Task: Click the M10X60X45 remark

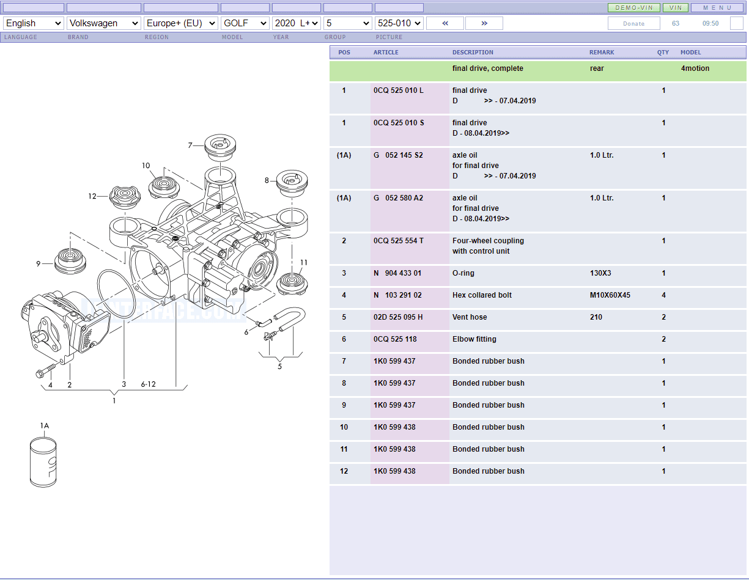Action: (610, 295)
